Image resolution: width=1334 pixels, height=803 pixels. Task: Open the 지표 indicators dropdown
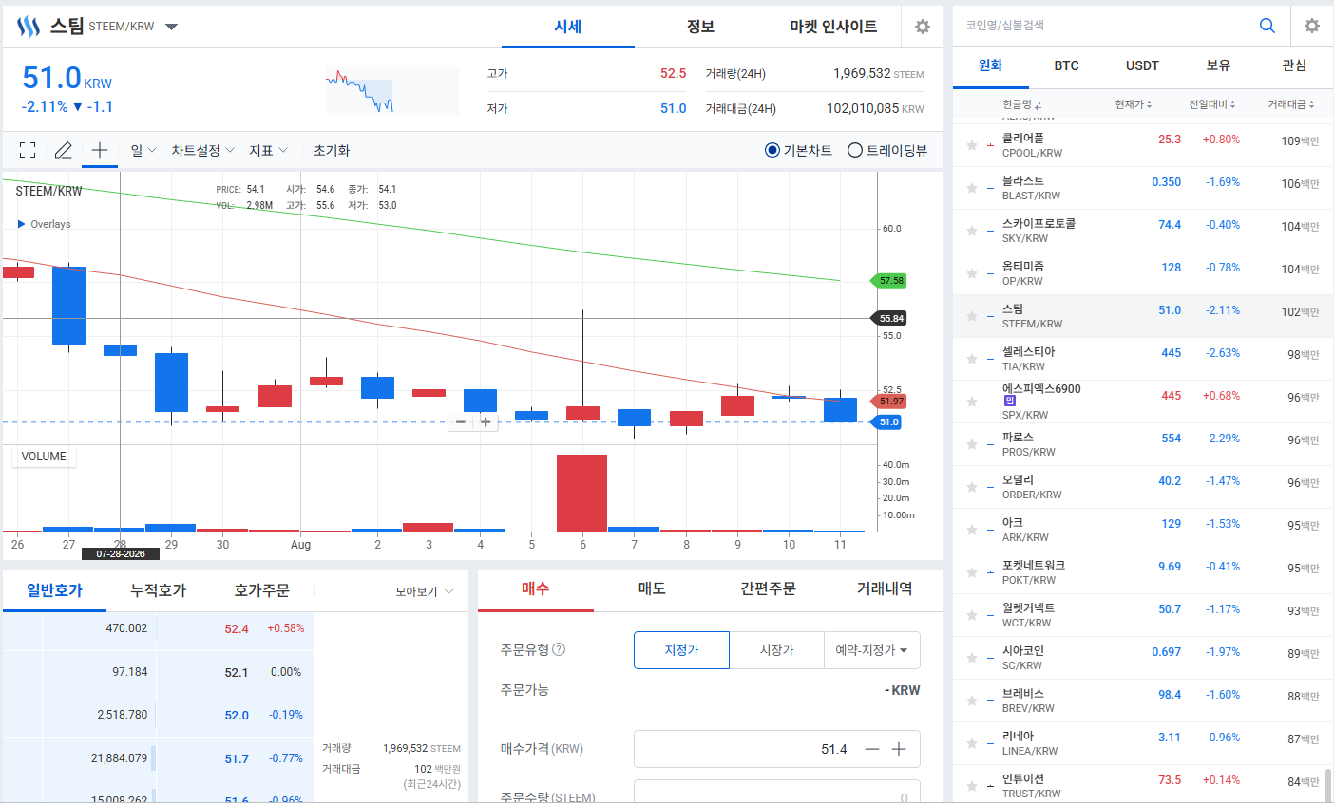(268, 150)
